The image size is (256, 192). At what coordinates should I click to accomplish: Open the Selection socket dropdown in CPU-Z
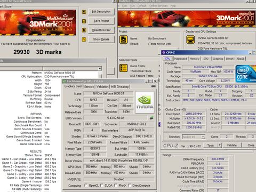pos(203,137)
